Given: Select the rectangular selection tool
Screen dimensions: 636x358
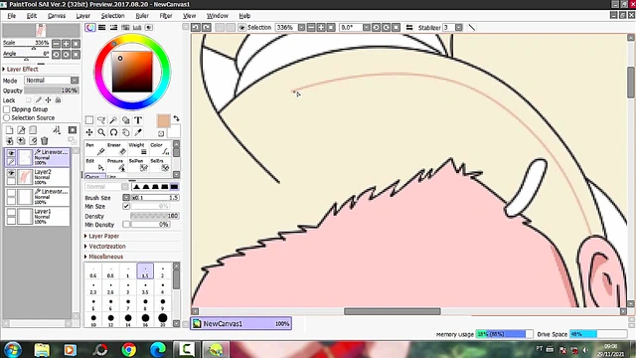Looking at the screenshot, I should coord(89,120).
